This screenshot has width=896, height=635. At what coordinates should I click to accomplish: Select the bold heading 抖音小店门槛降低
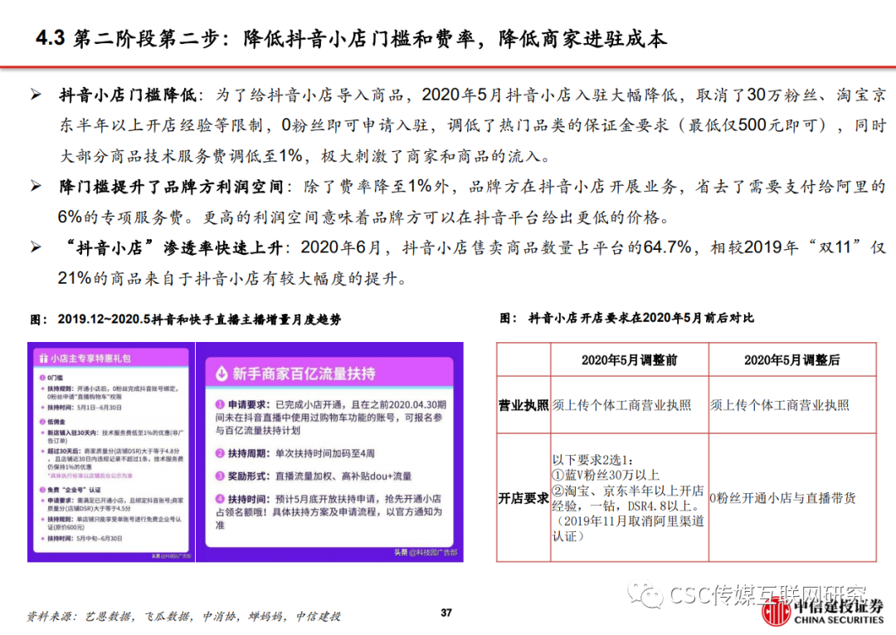pyautogui.click(x=128, y=95)
